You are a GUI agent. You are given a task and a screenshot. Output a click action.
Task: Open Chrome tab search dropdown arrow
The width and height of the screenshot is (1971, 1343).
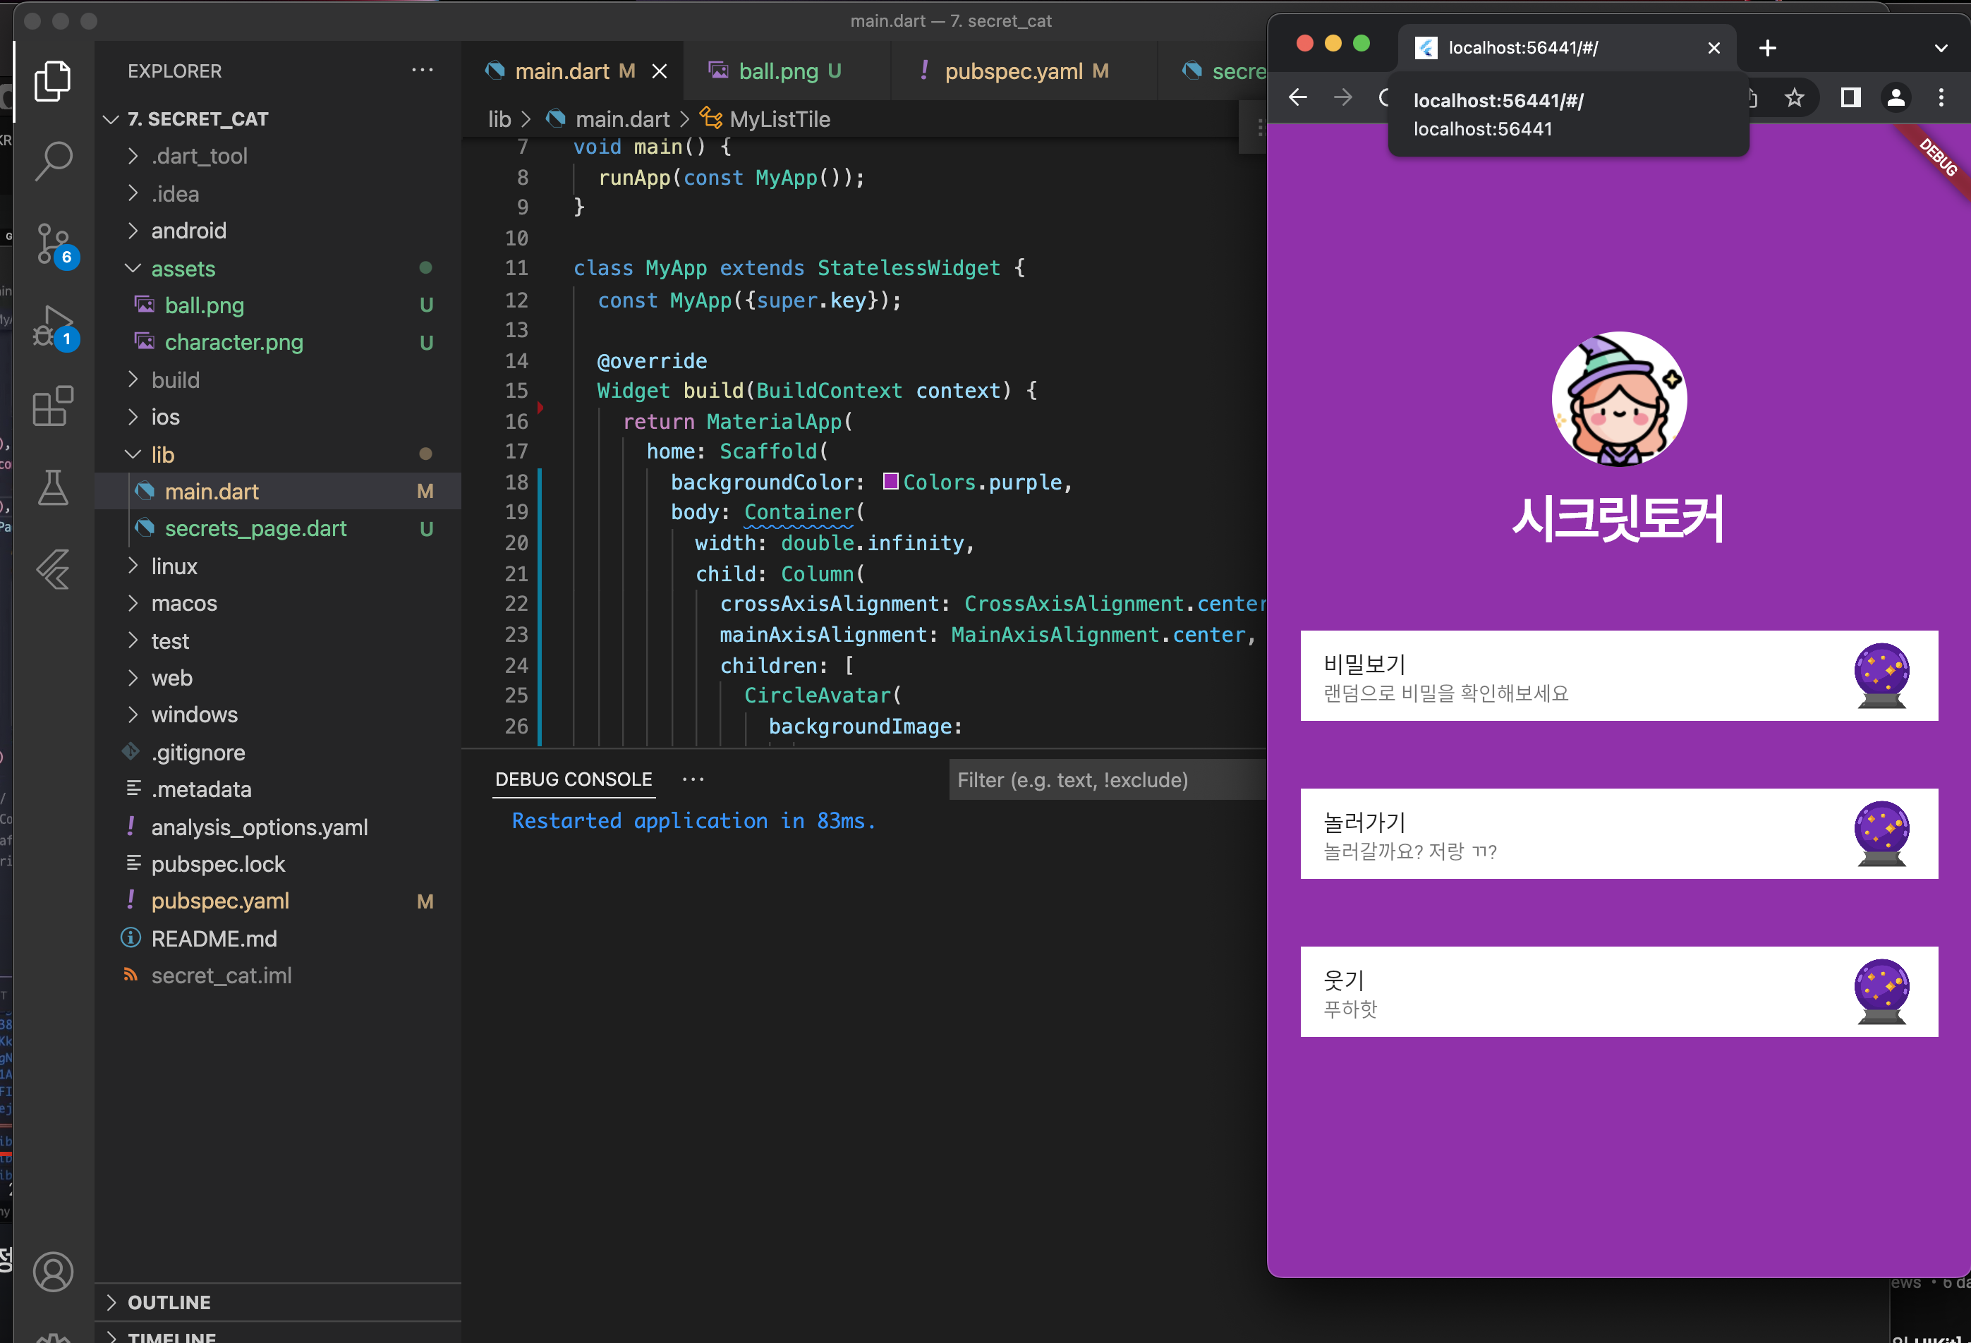1941,49
